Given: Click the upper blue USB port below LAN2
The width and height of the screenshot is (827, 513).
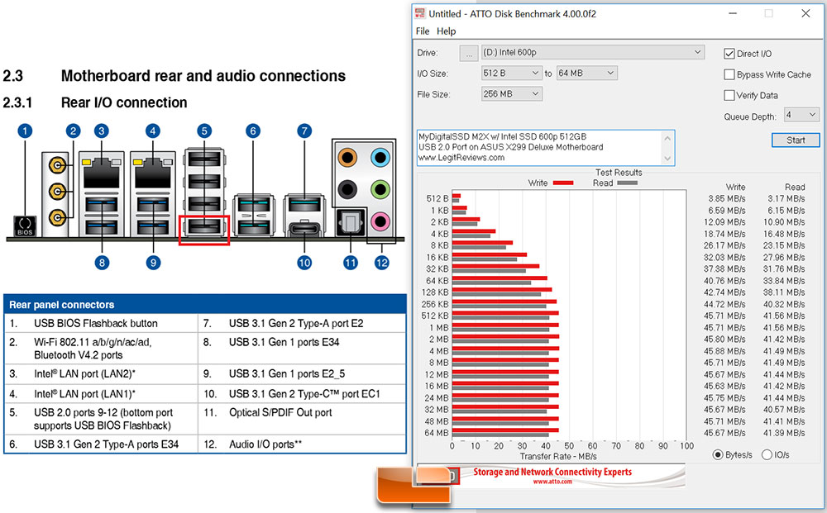Looking at the screenshot, I should click(101, 204).
